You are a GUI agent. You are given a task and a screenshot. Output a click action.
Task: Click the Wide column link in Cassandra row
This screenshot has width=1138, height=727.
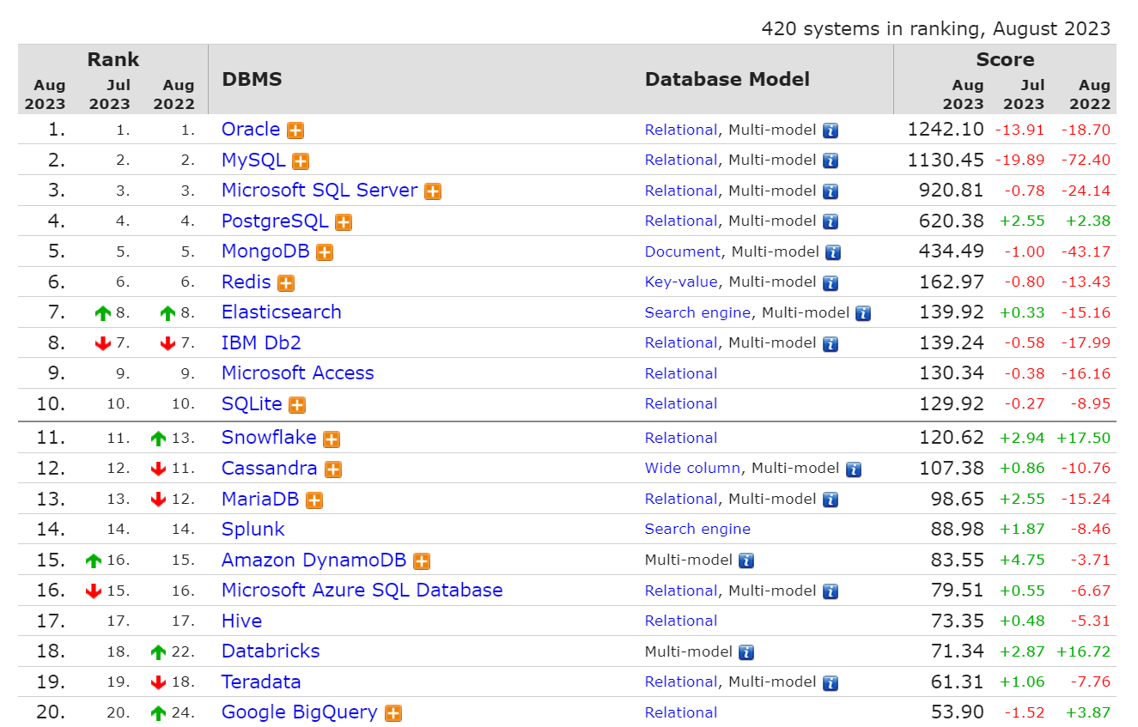[692, 468]
